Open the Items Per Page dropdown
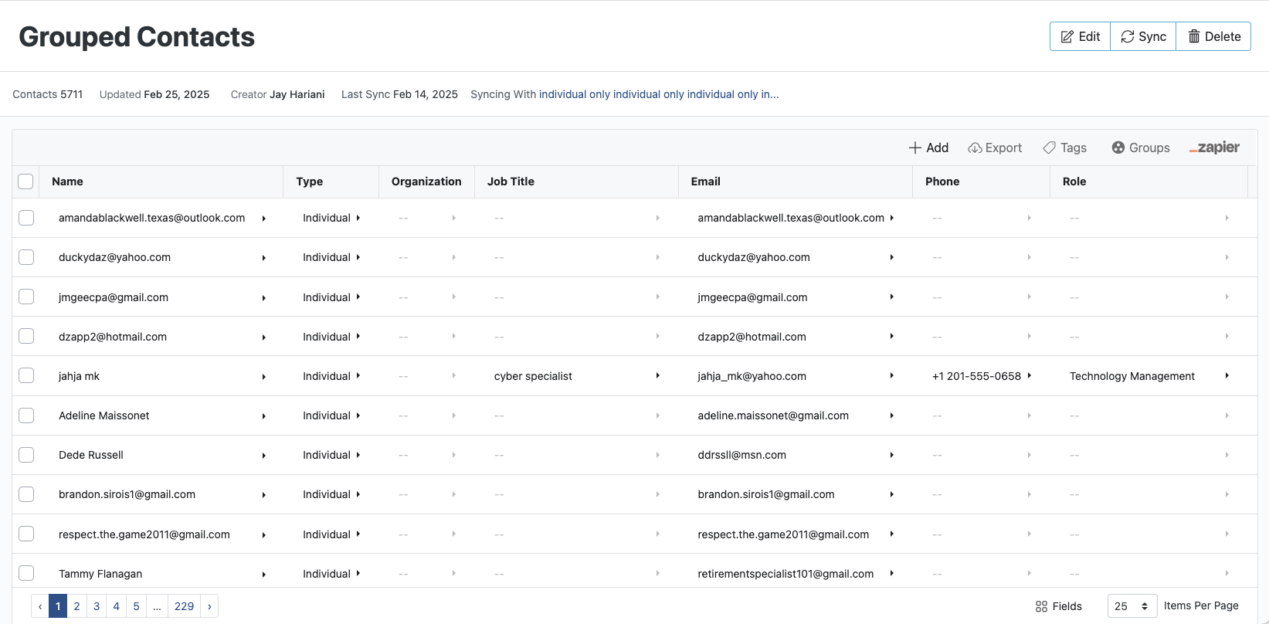 click(x=1132, y=606)
